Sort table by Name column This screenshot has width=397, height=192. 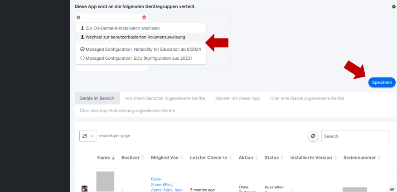[106, 158]
